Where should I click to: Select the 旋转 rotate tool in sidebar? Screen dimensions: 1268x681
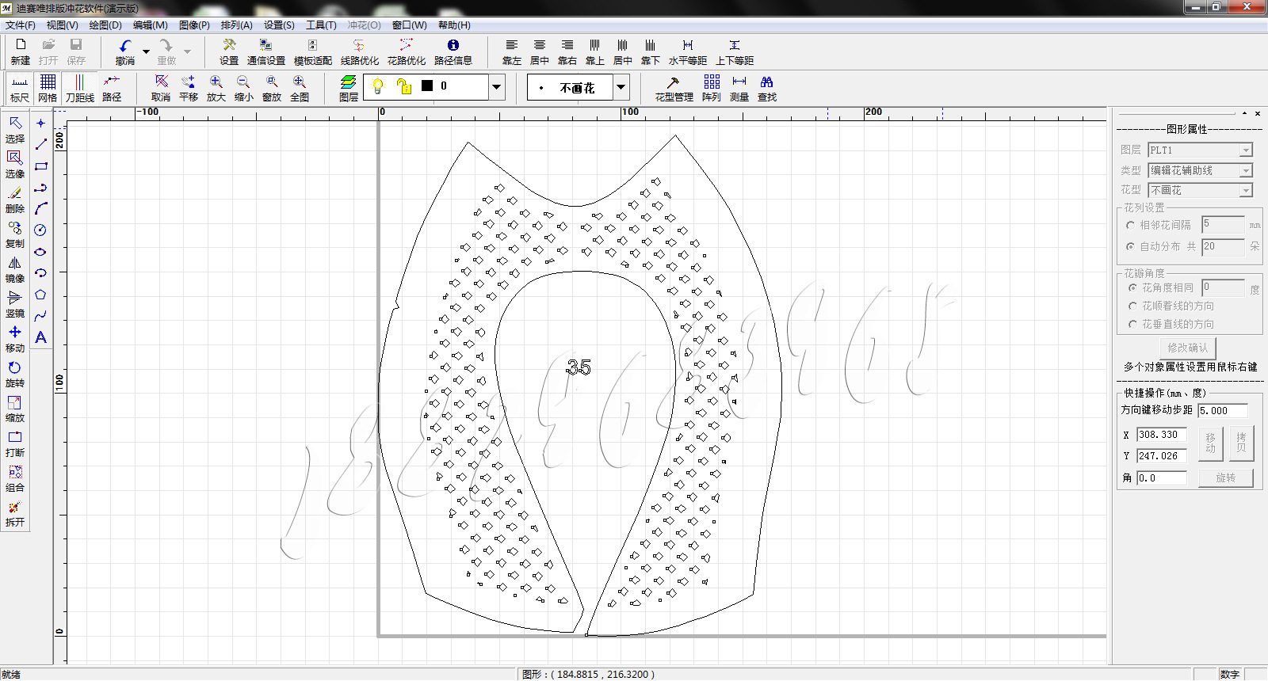15,374
